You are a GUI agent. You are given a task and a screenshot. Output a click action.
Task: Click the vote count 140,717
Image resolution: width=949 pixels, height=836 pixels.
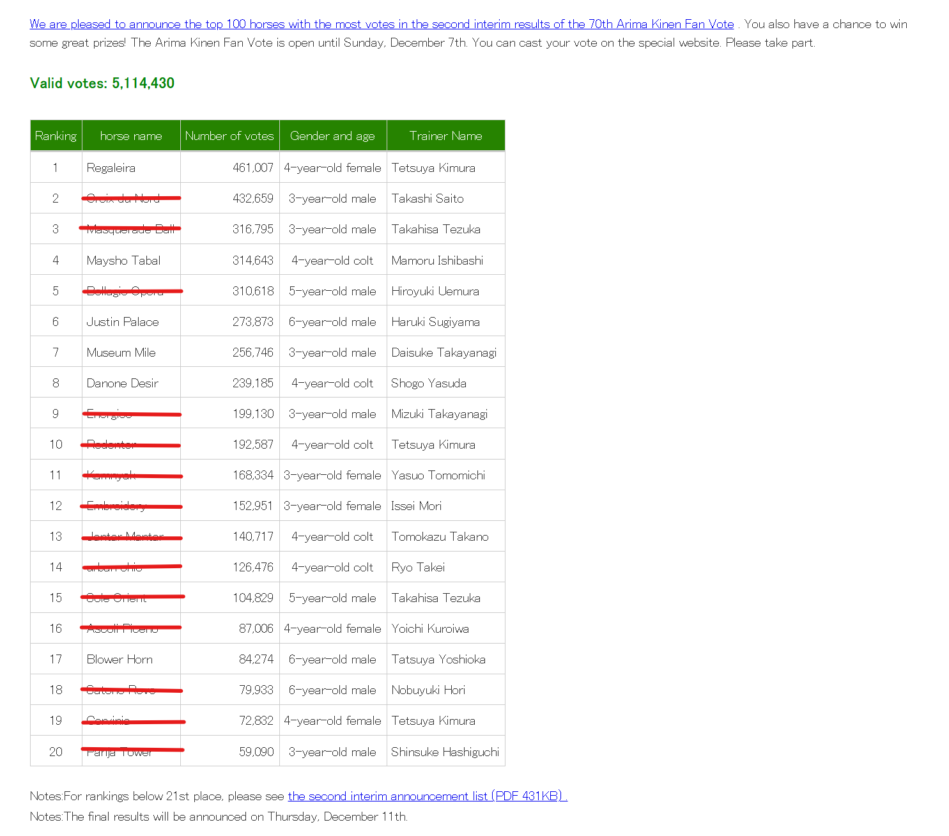tap(253, 536)
